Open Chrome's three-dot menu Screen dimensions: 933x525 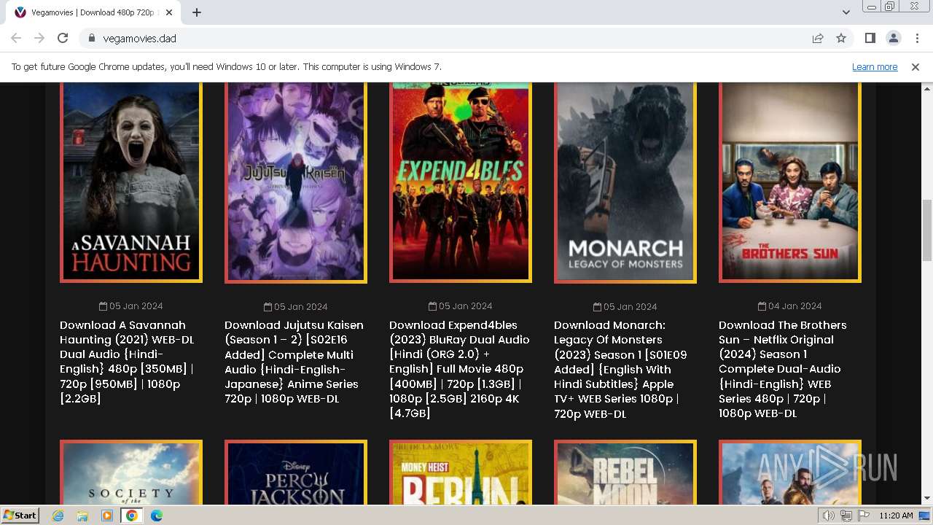click(x=917, y=39)
